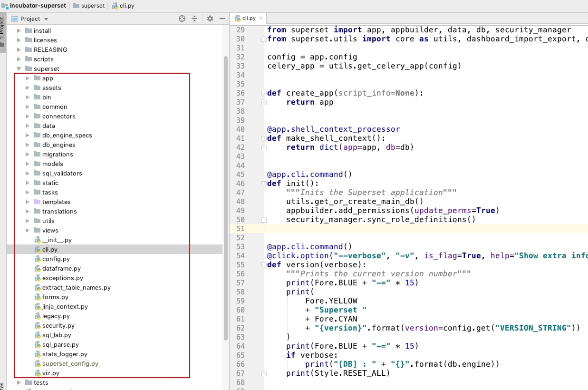Click "celery_app" variable on line 33
Image resolution: width=588 pixels, height=390 pixels.
point(291,66)
